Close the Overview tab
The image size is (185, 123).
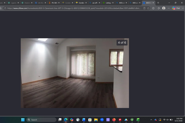(32, 3)
